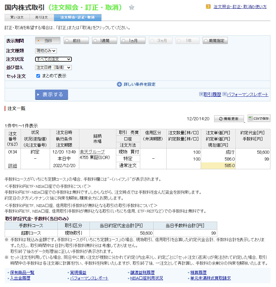The height and width of the screenshot is (287, 276).
Task: Click the refresh icon on 情報更新
Action: tap(221, 119)
